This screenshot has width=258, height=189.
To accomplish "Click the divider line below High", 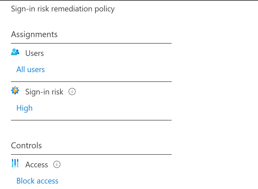I will tap(91, 120).
